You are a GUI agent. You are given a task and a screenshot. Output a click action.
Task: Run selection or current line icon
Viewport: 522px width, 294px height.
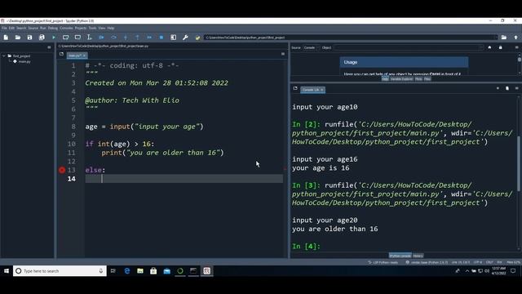tap(89, 38)
